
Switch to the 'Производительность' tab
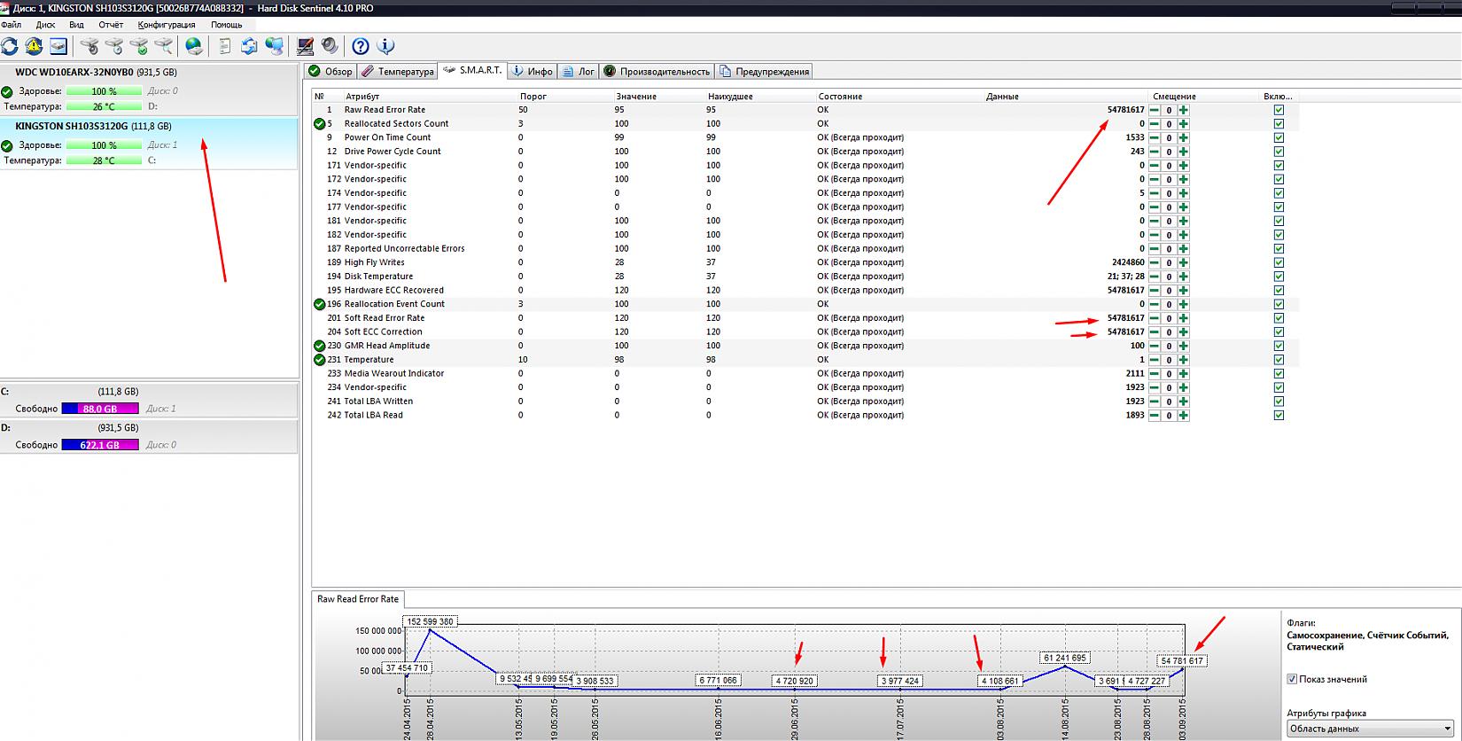pyautogui.click(x=657, y=71)
